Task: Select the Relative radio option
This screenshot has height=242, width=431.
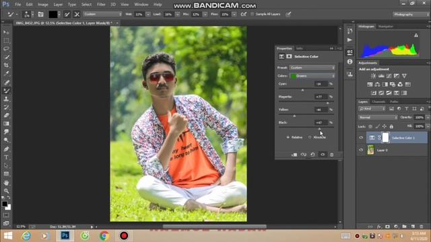Action: pos(288,137)
